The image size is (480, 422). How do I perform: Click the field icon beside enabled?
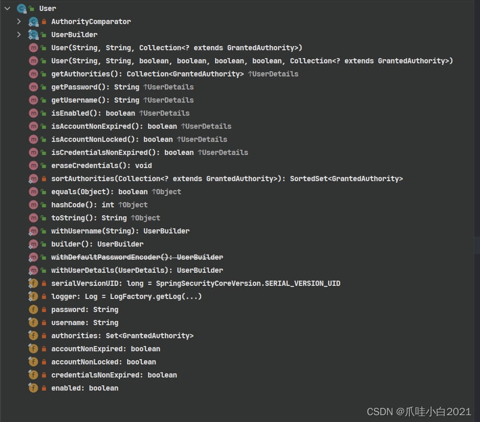(x=34, y=388)
